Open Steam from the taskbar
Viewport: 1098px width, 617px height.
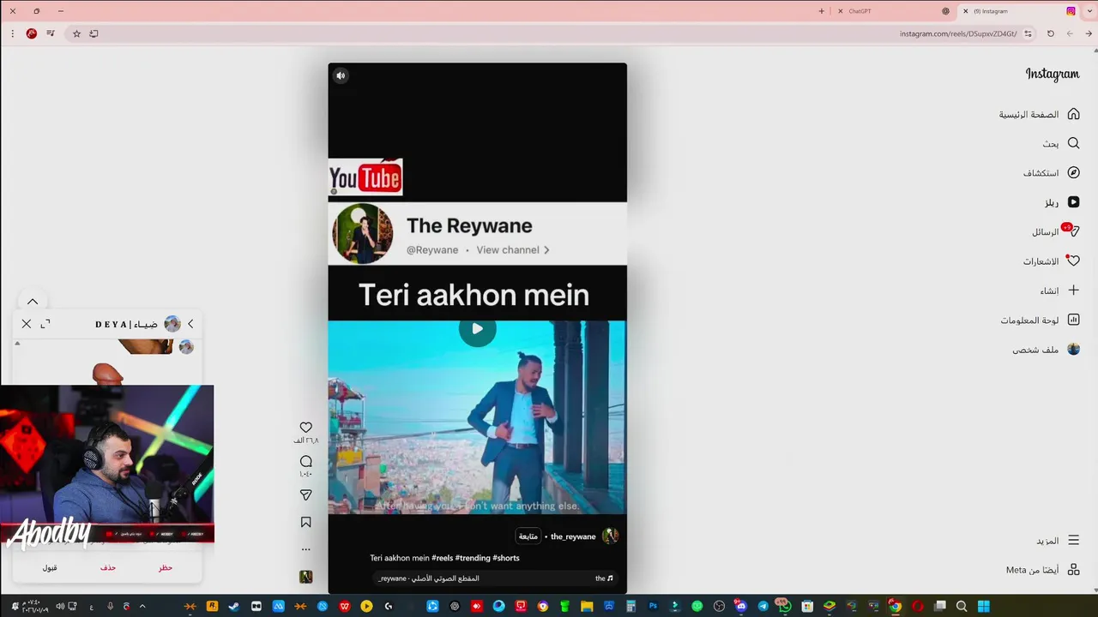233,606
